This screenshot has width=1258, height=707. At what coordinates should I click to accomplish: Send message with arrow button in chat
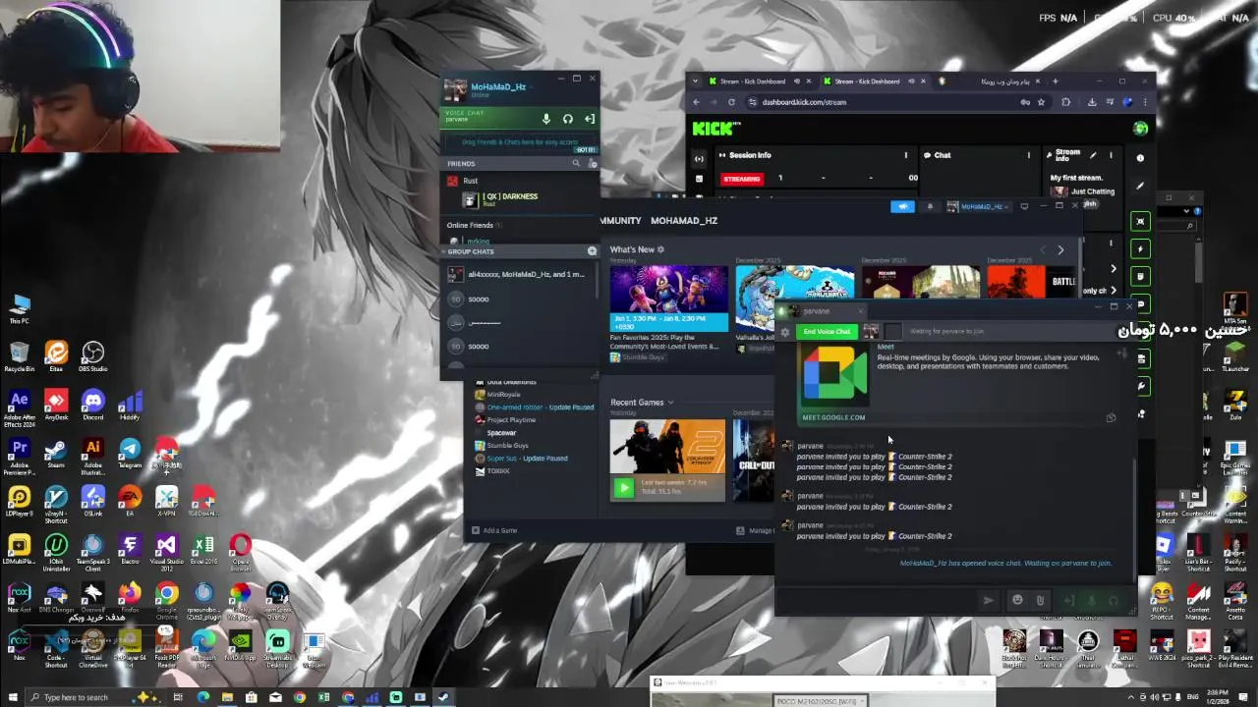pyautogui.click(x=988, y=600)
